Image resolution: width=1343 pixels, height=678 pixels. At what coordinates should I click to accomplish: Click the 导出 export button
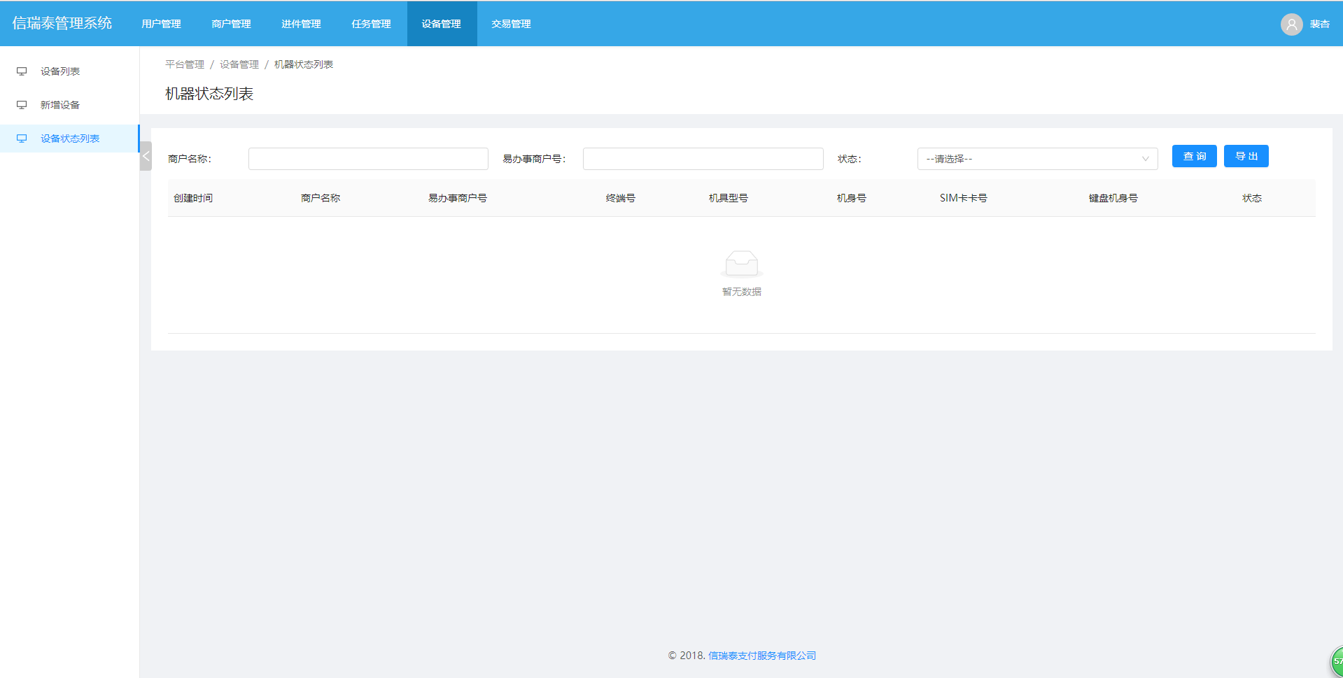[1246, 156]
